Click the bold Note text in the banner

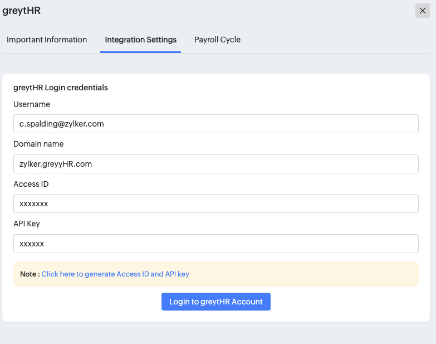point(28,274)
